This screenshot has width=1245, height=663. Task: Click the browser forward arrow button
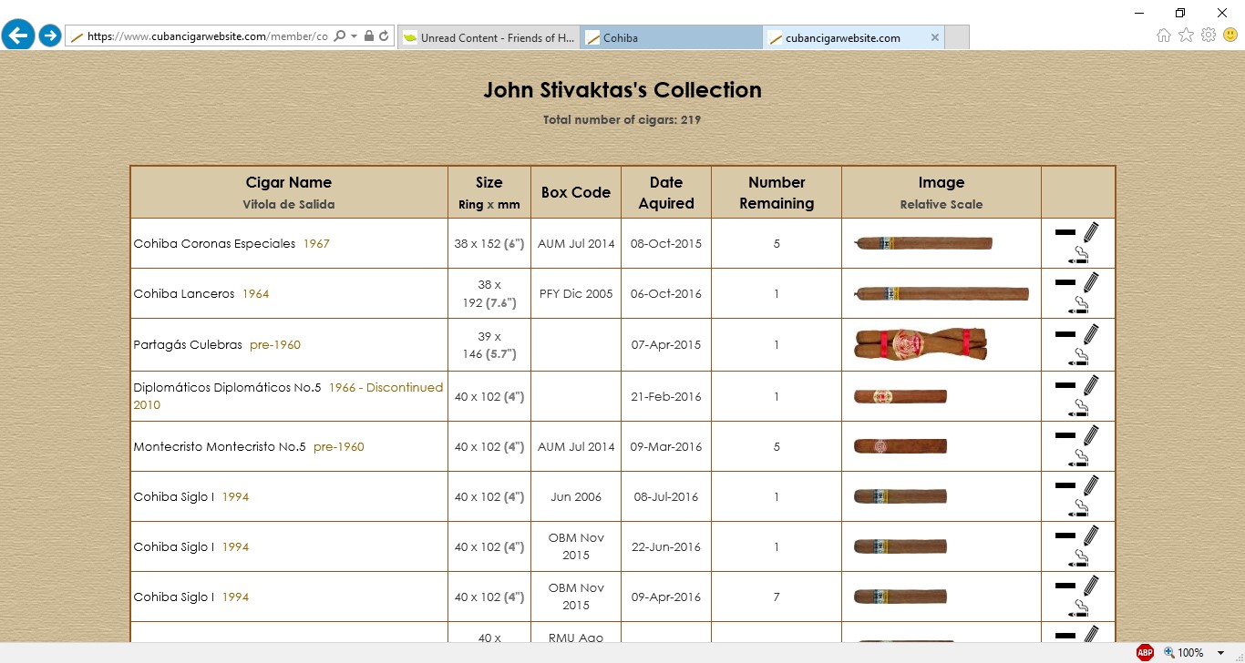(50, 36)
